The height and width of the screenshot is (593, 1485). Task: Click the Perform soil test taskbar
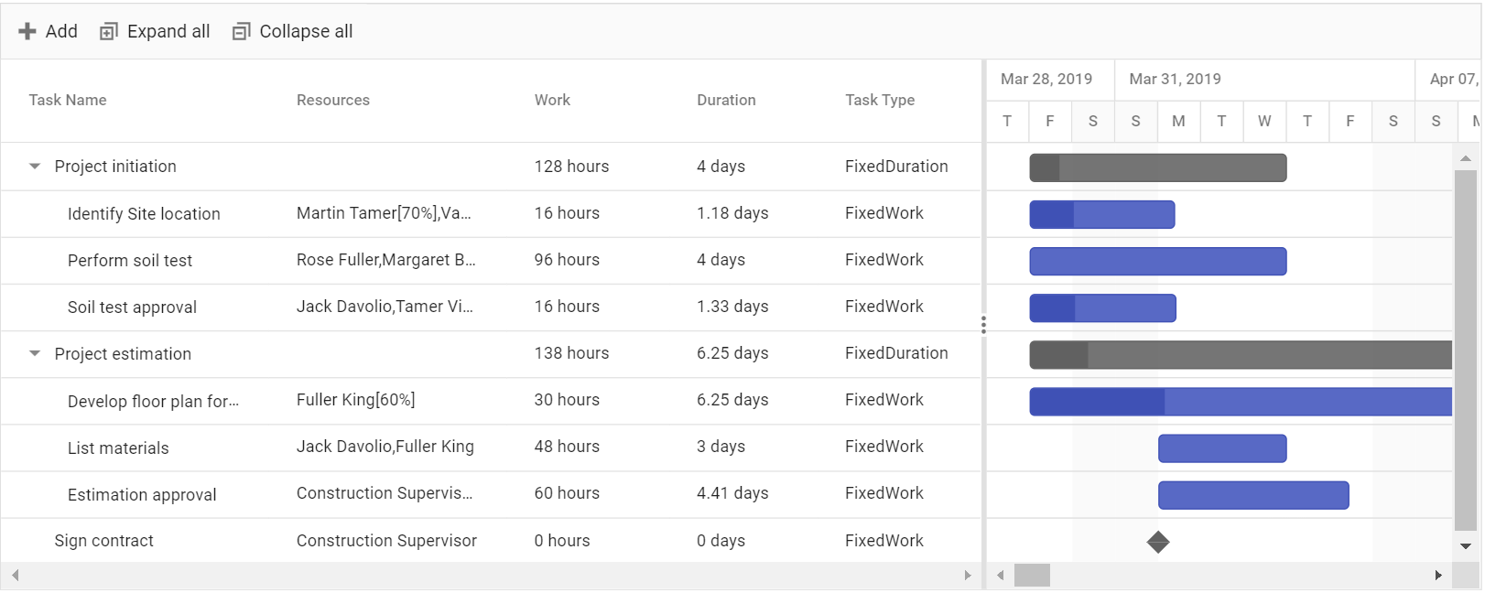click(1158, 261)
